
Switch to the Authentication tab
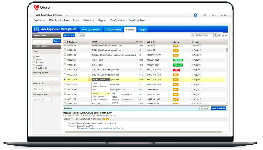(x=113, y=30)
